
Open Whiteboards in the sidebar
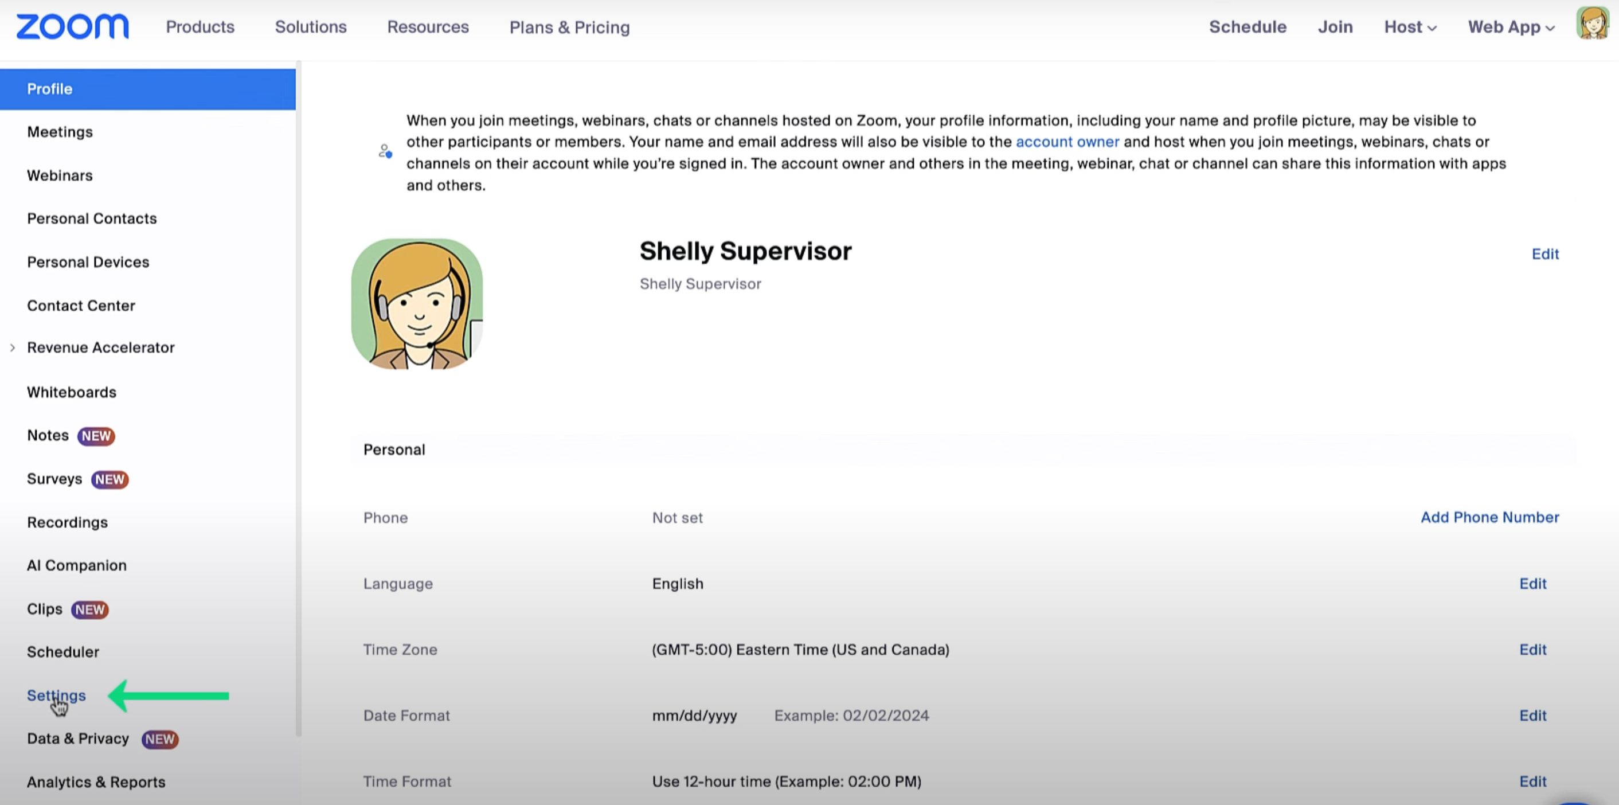coord(72,392)
